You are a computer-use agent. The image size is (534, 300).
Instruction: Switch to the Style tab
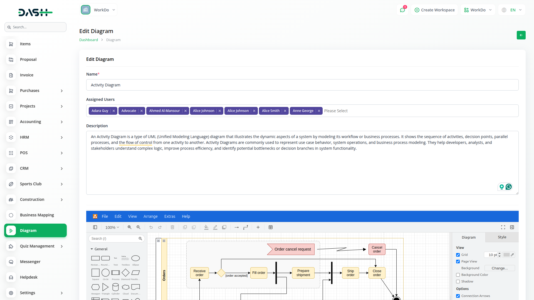[502, 237]
